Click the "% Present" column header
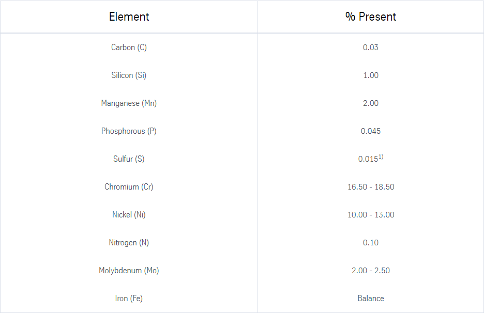Screen dimensions: 484x313 point(371,17)
